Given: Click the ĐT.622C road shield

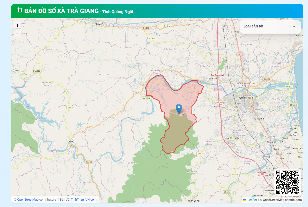Looking at the screenshot, I should click(x=152, y=38).
